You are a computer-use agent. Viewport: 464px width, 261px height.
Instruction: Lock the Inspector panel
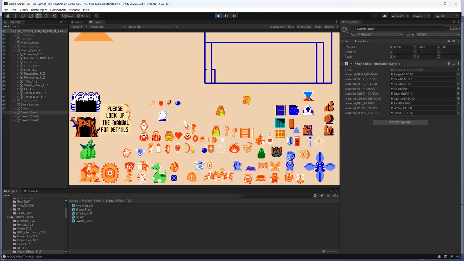(x=454, y=22)
